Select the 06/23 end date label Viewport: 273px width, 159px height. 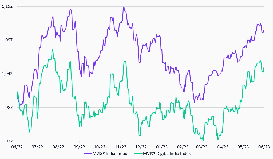coord(264,146)
